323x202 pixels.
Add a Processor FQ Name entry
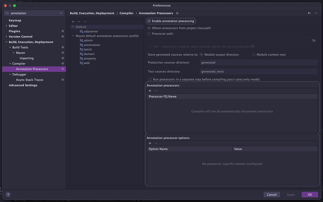point(150,91)
